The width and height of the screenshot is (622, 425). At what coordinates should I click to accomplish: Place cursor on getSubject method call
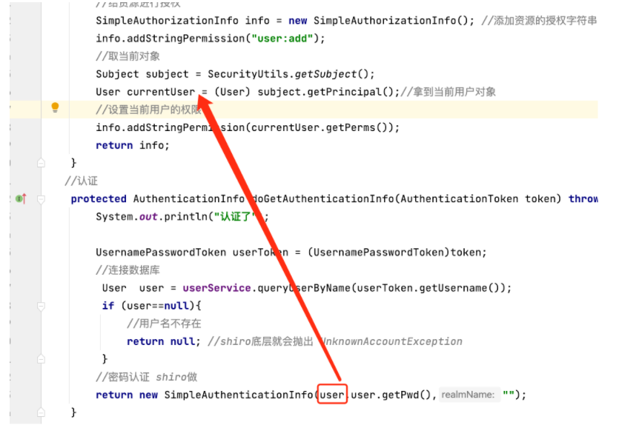point(325,74)
